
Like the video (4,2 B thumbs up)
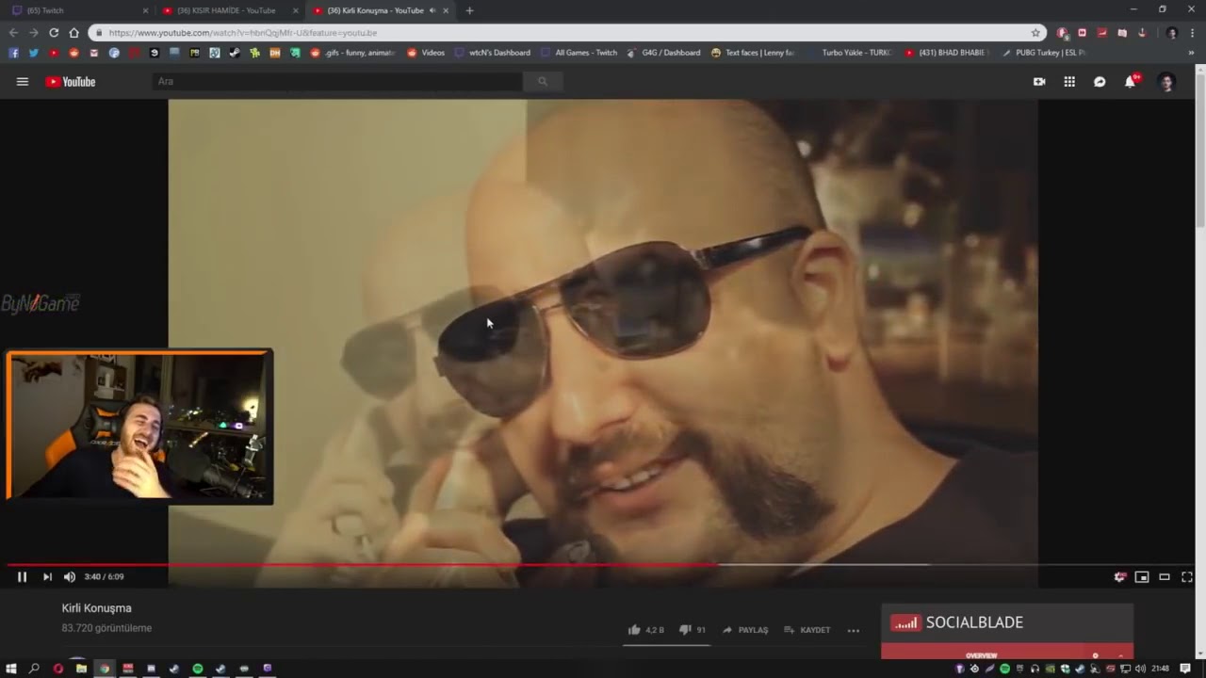click(x=646, y=630)
